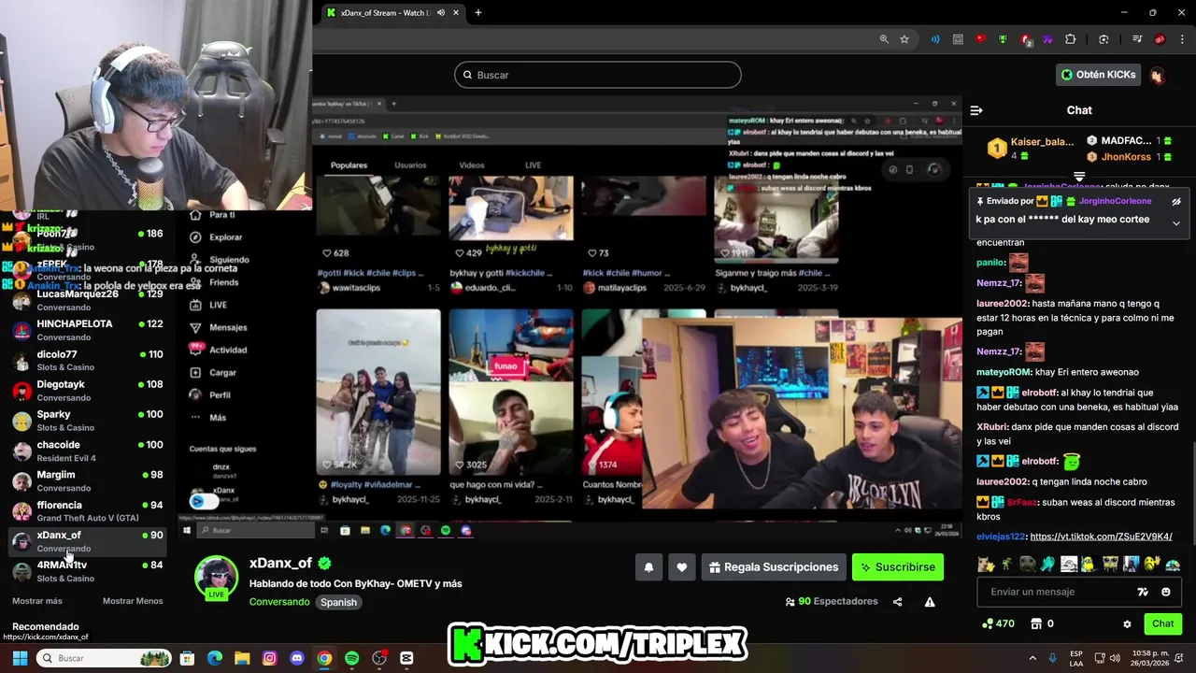Screen dimensions: 1196x673
Task: Open Sparky channel in sidebar
Action: (89, 421)
